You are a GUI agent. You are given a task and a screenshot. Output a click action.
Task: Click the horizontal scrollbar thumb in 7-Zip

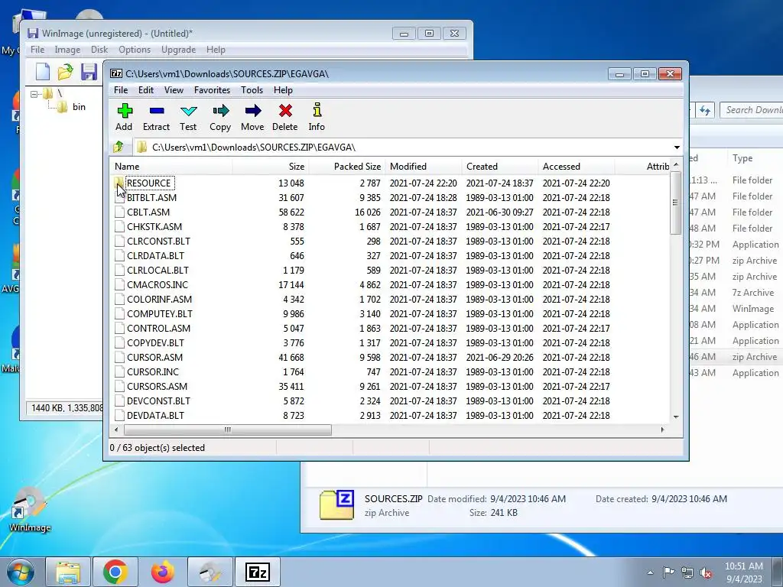[x=228, y=430]
